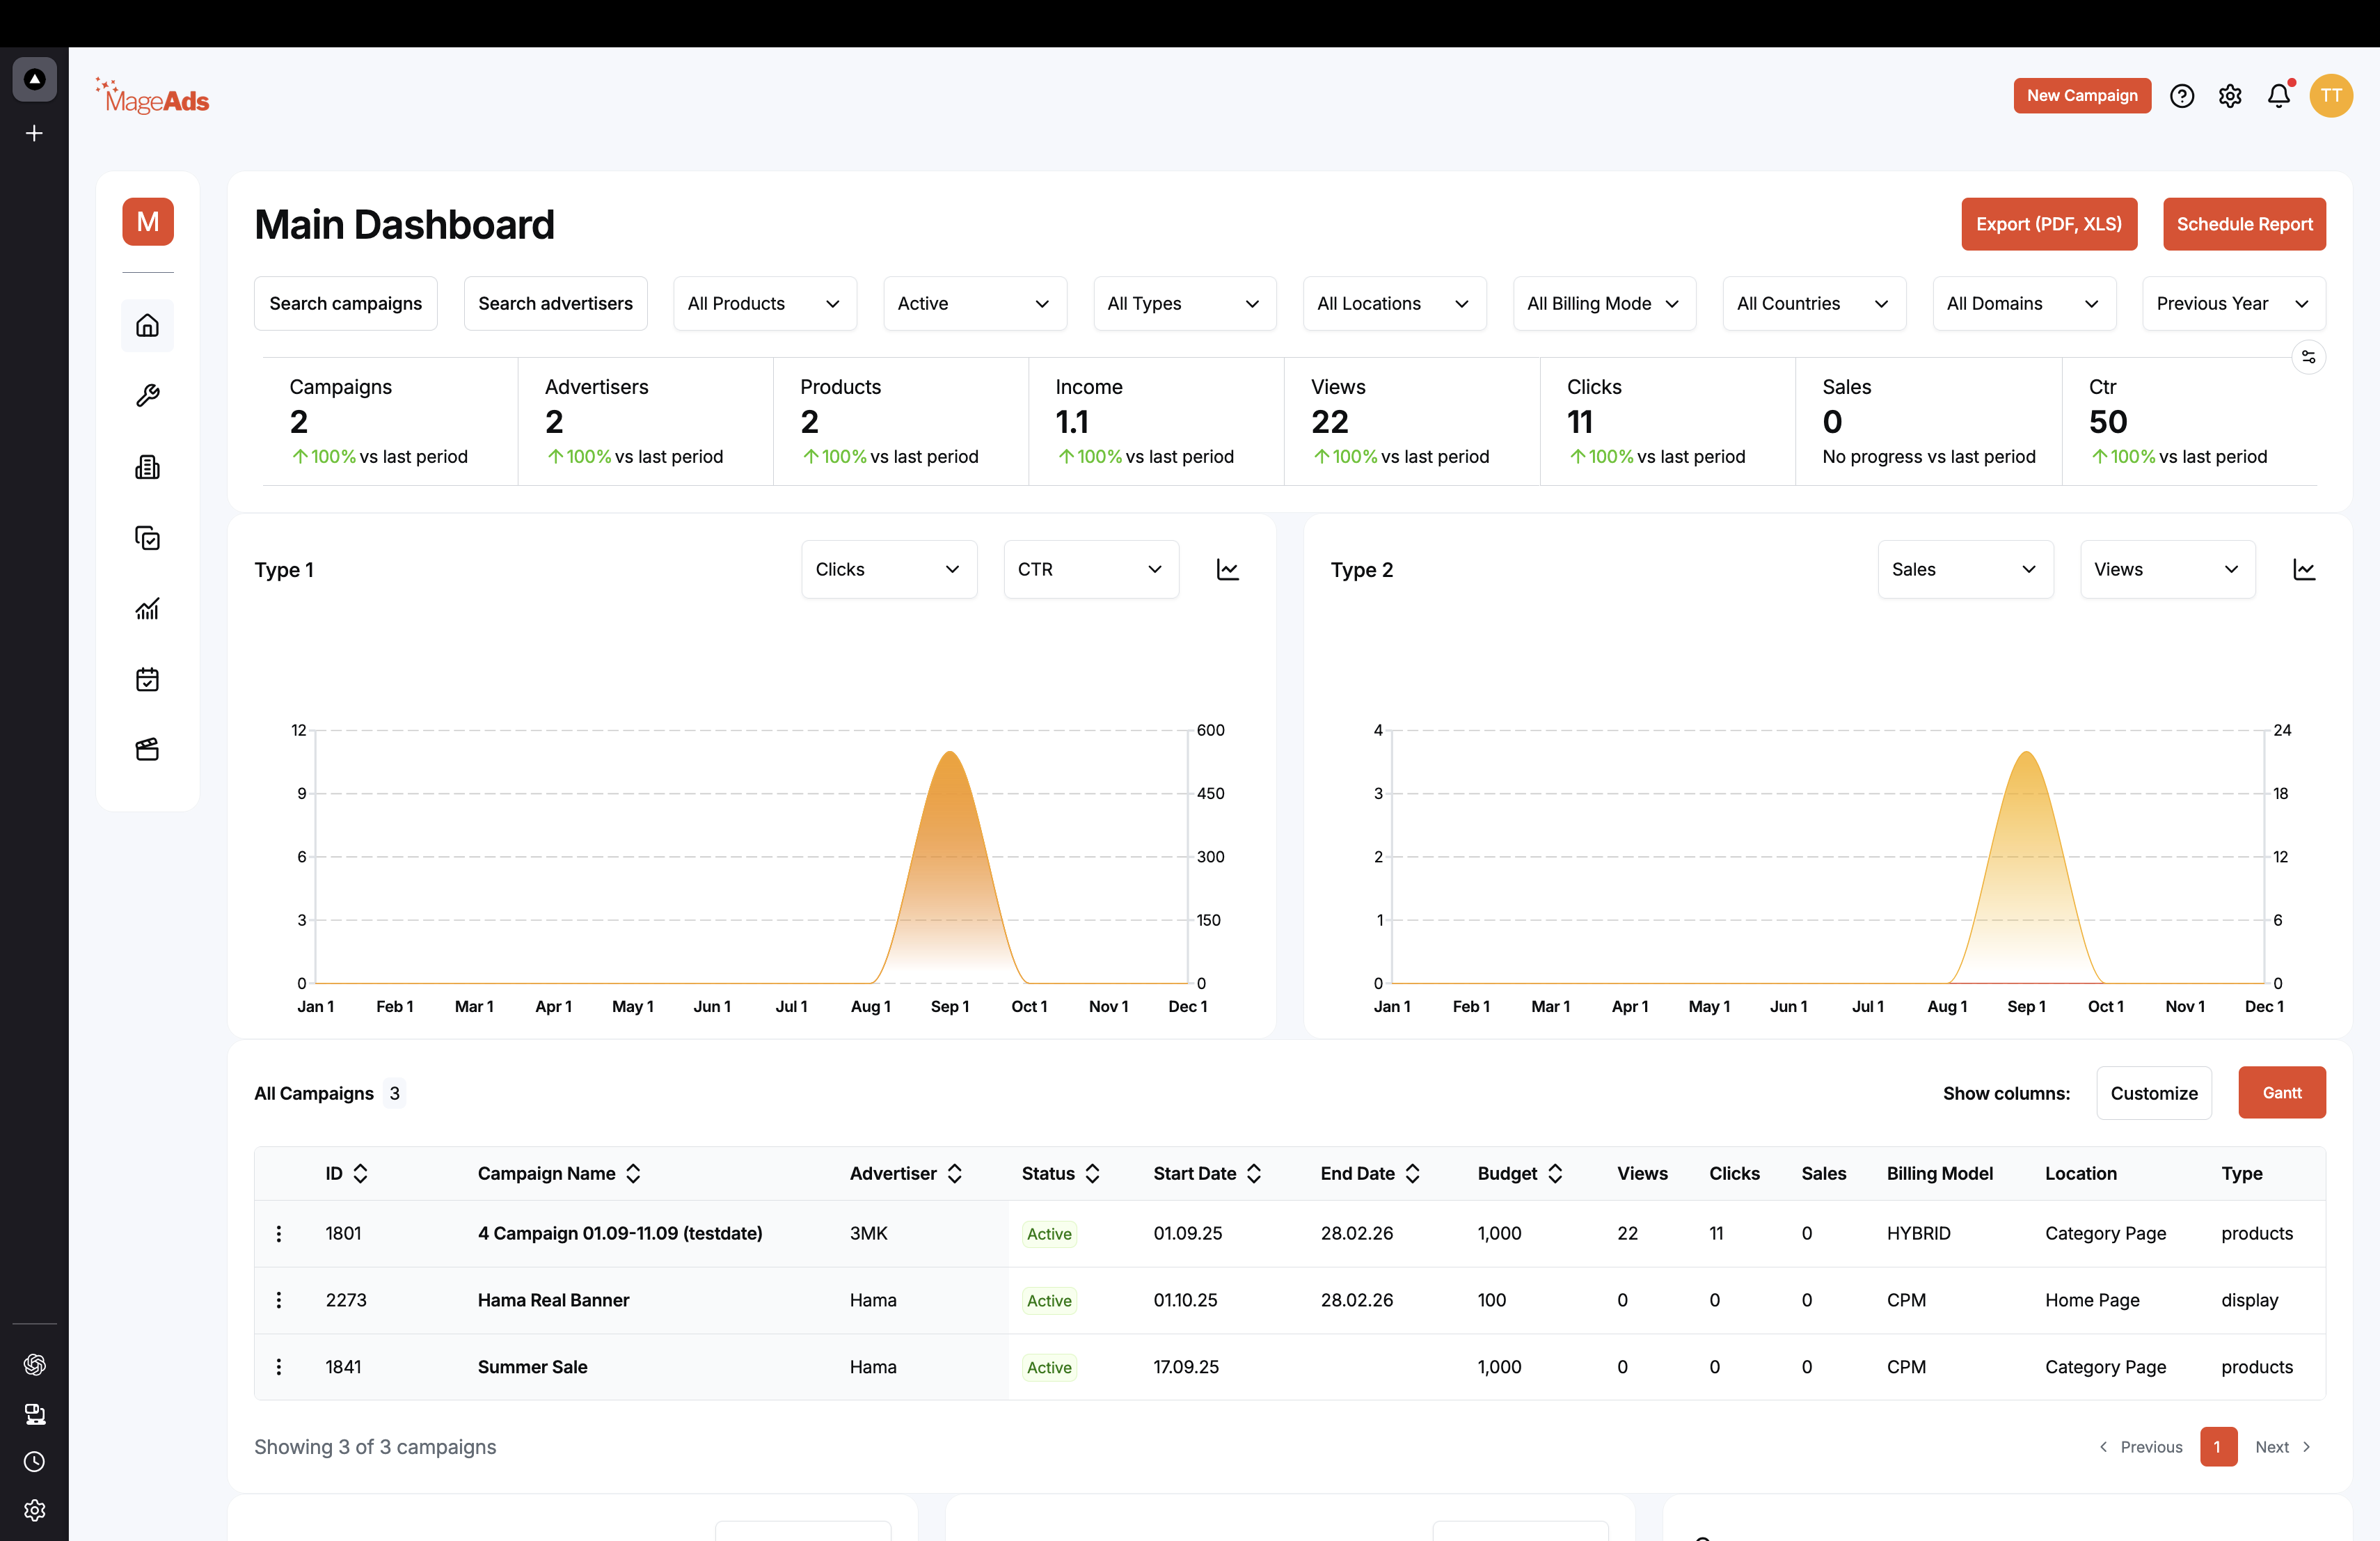Click the Sep 1 peak in Type 1 chart

click(x=950, y=754)
